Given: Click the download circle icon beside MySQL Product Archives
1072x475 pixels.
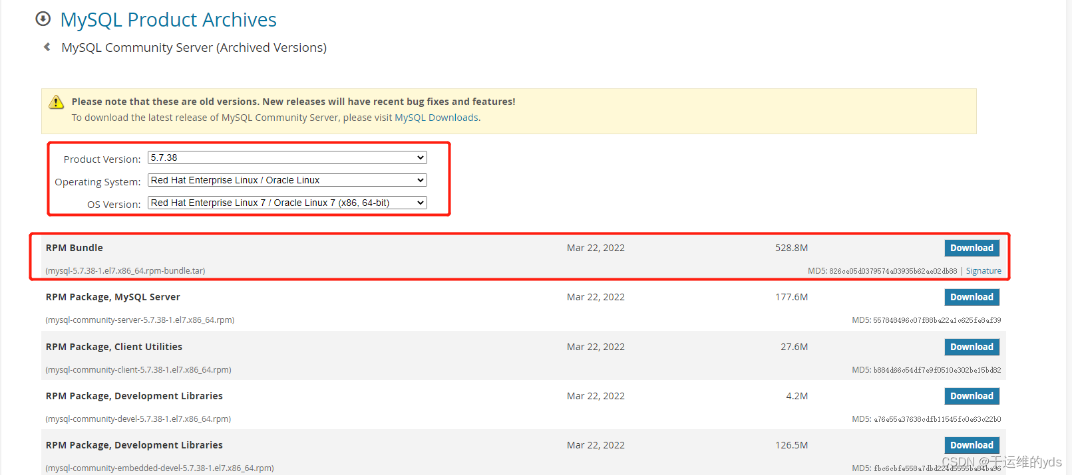Looking at the screenshot, I should [x=43, y=19].
